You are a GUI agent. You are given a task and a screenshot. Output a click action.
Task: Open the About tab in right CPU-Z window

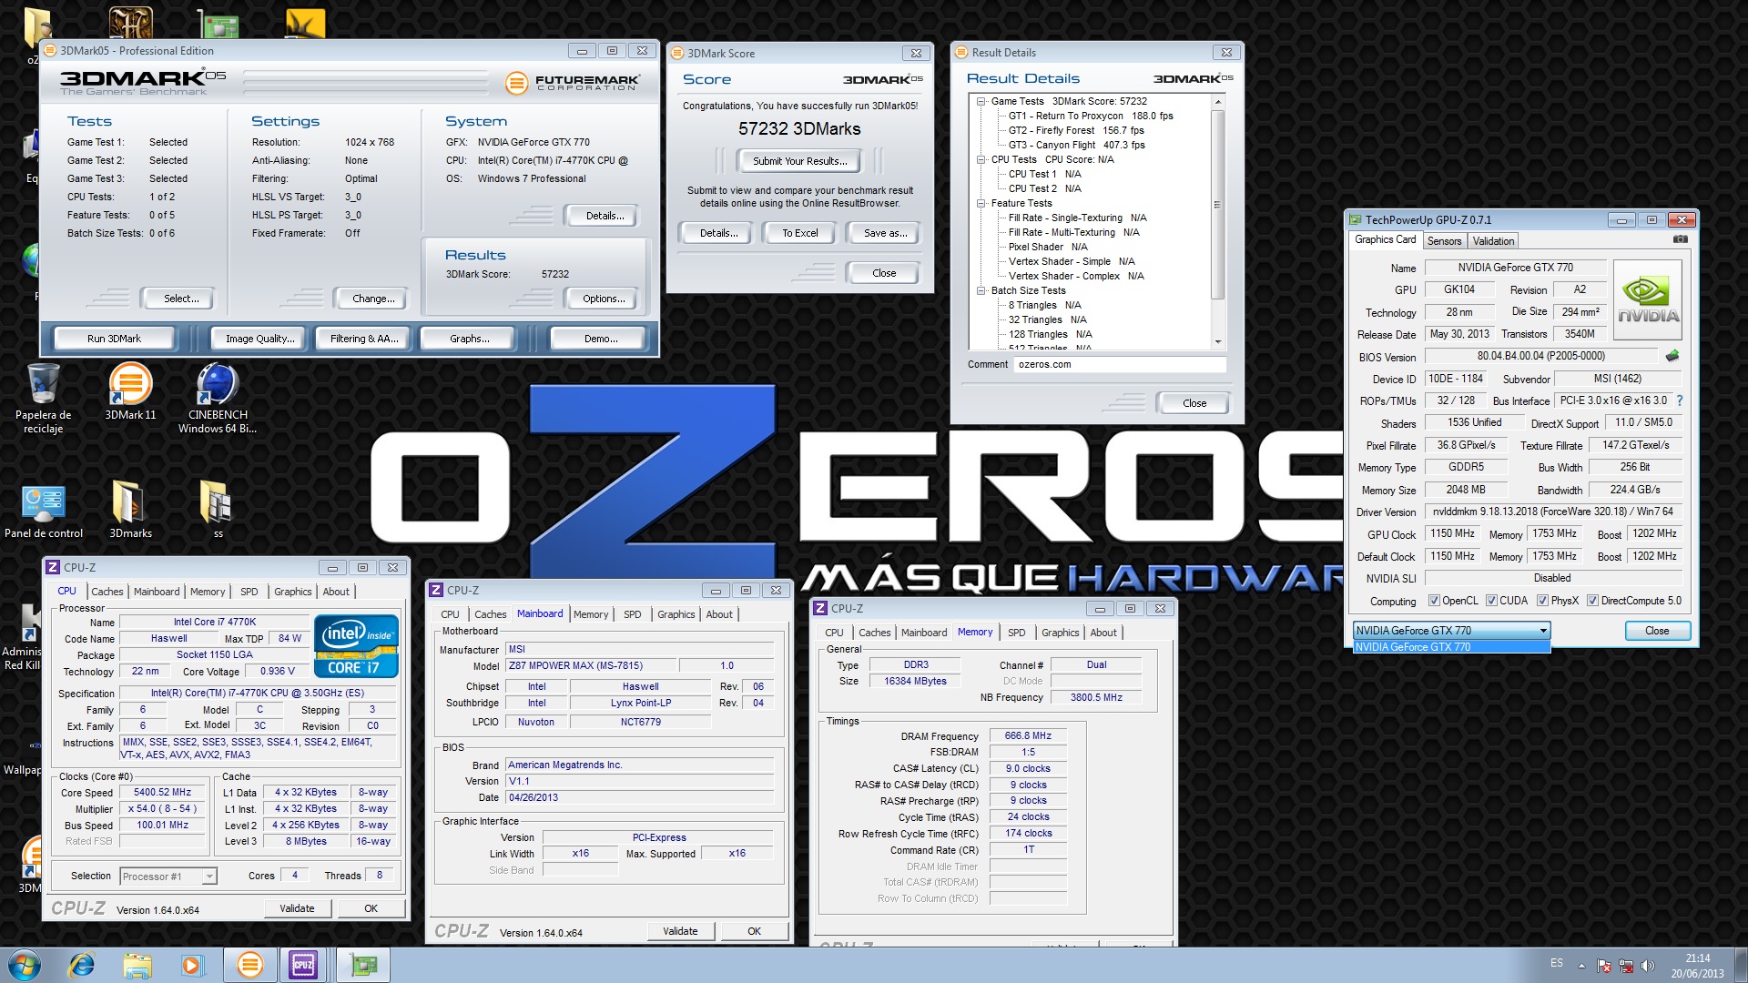pyautogui.click(x=1103, y=633)
